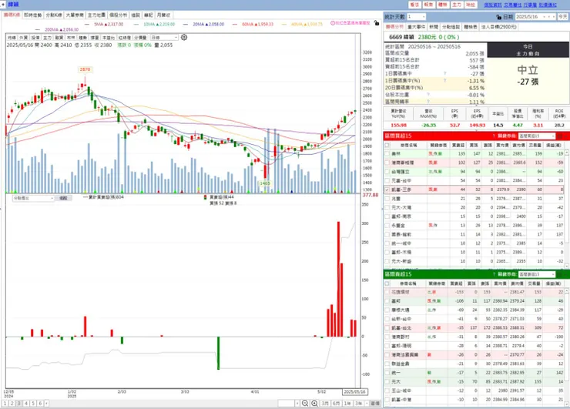Set chart range to 3年

click(359, 403)
